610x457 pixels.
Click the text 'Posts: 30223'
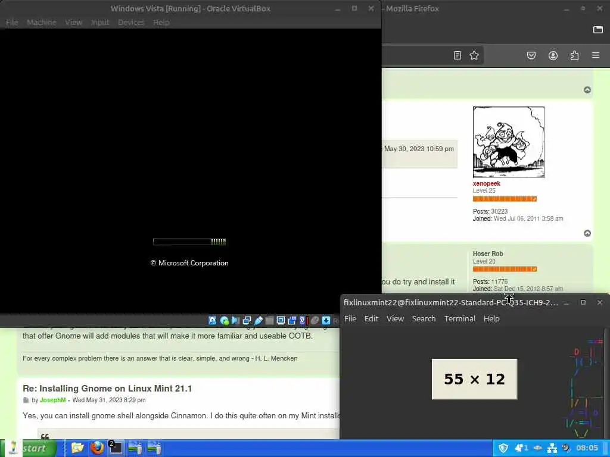point(490,211)
